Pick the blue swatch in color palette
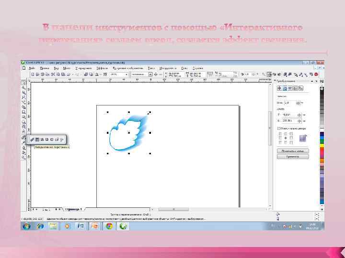 tap(322, 135)
